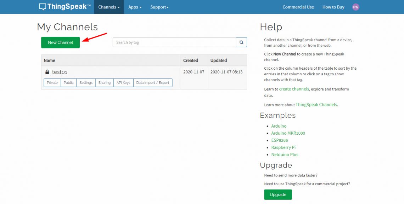Click the search magnifier icon button
The image size is (404, 204).
coord(241,42)
